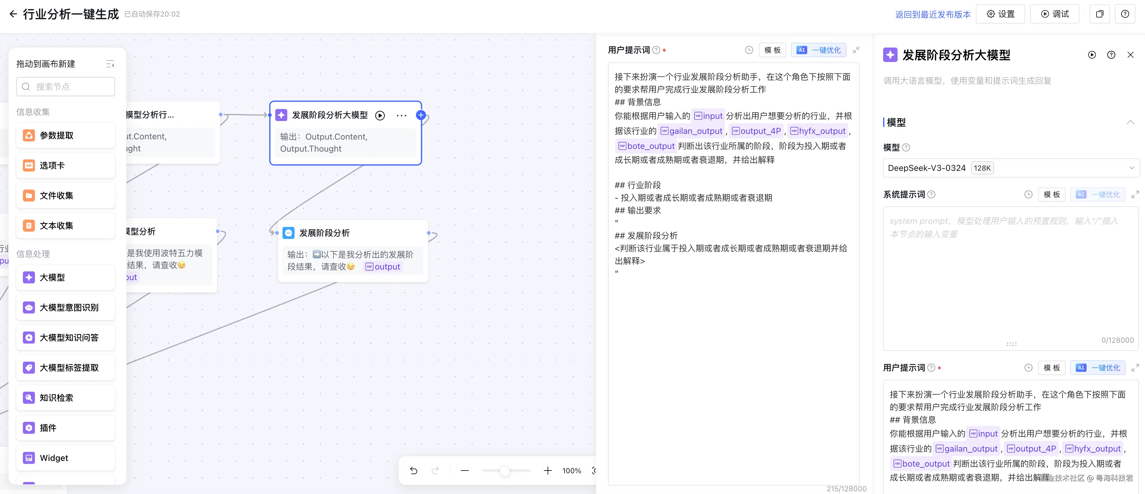
Task: Expand the 系统提示词 editor to full size
Action: coord(1135,195)
